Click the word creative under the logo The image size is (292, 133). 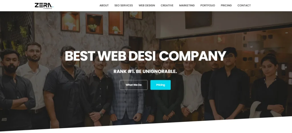(x=48, y=8)
